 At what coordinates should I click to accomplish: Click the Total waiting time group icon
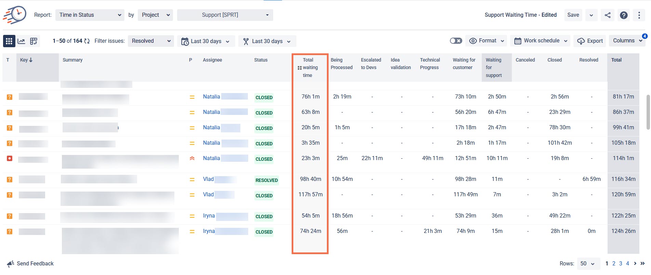tap(300, 68)
